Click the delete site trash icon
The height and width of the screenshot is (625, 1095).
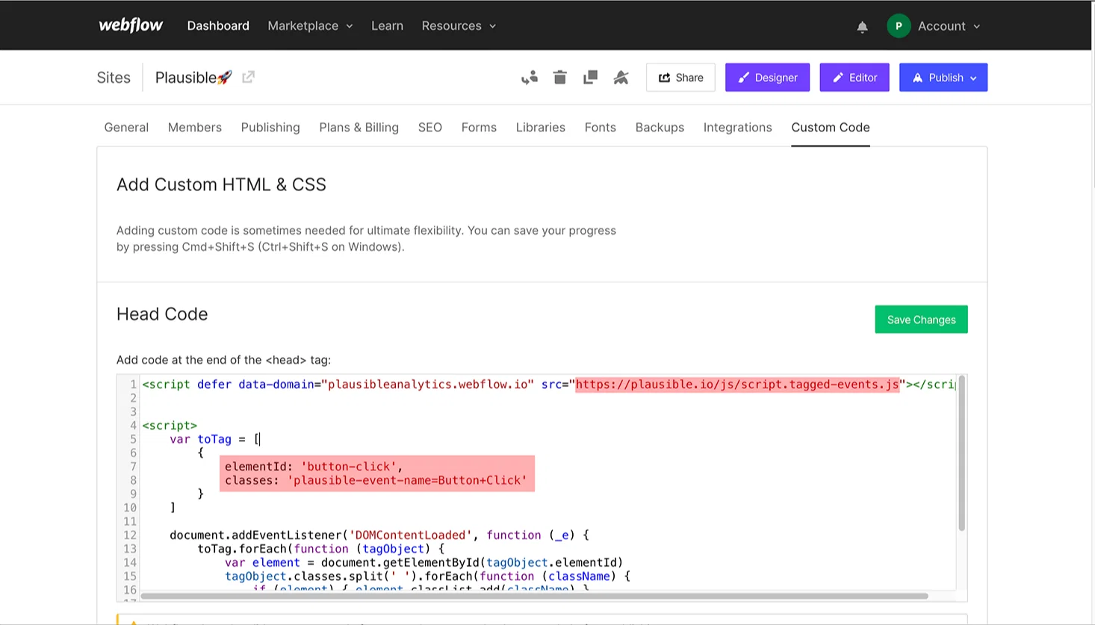560,77
